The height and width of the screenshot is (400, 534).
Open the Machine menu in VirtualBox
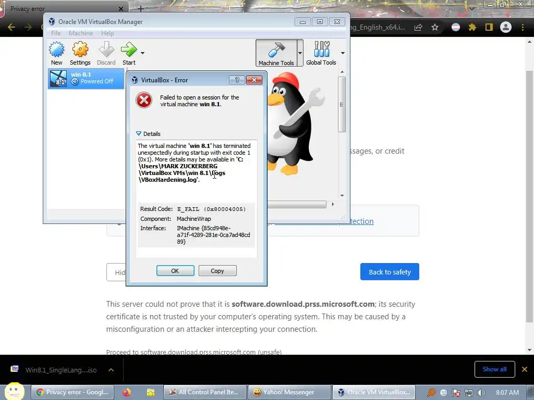[81, 33]
